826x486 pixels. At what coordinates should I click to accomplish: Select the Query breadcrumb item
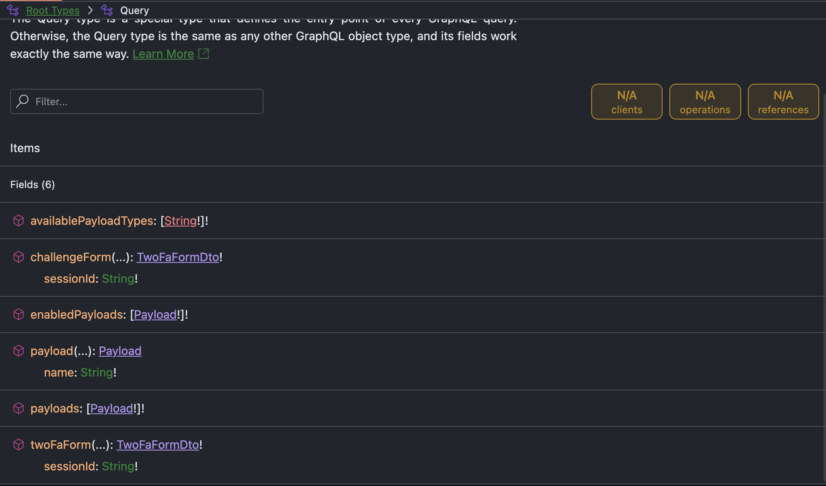click(x=134, y=10)
